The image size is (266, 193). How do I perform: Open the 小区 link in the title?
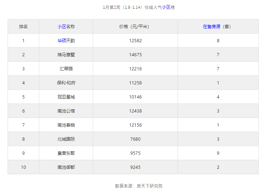coord(166,7)
